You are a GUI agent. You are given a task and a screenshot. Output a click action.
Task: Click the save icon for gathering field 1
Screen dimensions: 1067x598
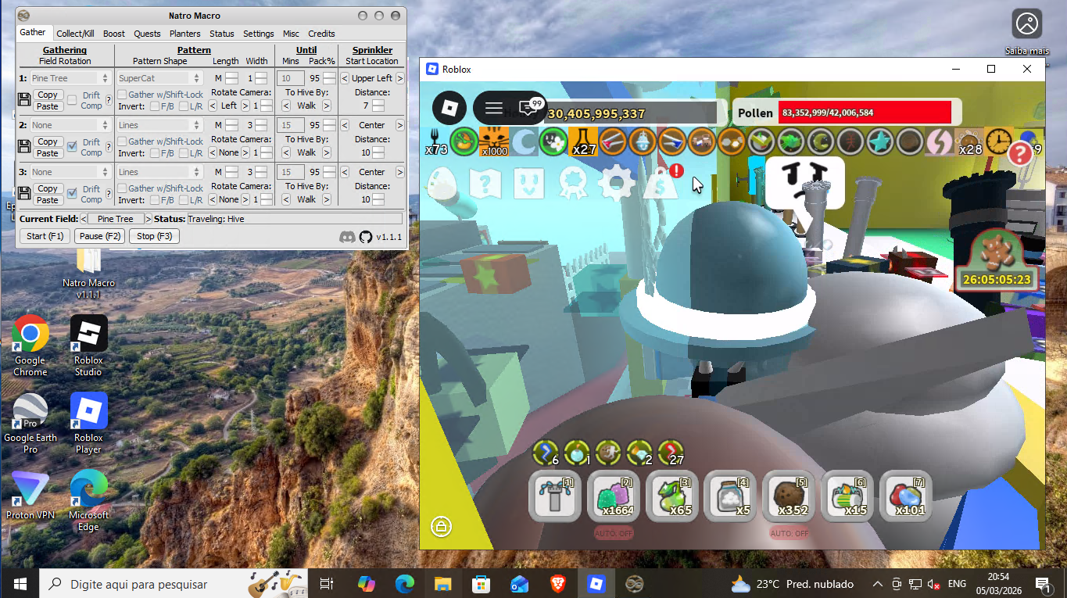pos(24,100)
